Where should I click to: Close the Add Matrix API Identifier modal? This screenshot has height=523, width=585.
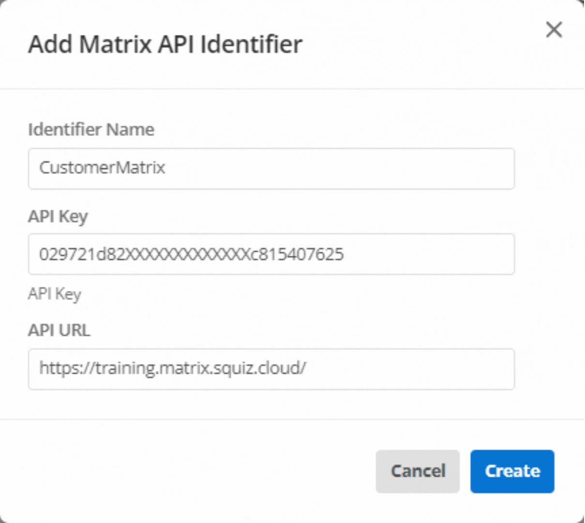coord(554,30)
